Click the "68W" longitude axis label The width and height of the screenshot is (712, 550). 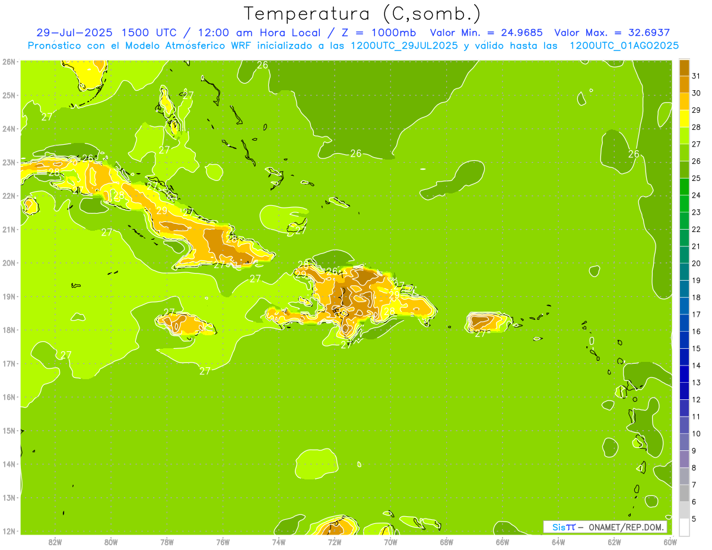(x=447, y=542)
